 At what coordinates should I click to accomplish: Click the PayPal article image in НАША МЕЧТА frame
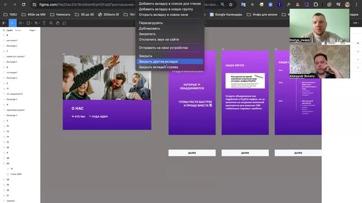[x=245, y=81]
